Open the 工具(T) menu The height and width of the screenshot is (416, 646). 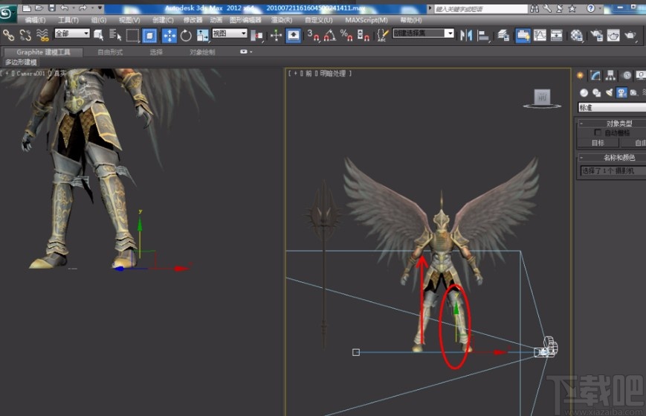pyautogui.click(x=68, y=20)
